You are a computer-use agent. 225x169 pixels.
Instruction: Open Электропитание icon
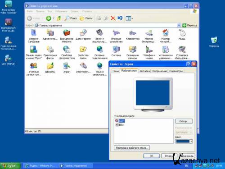point(83,68)
